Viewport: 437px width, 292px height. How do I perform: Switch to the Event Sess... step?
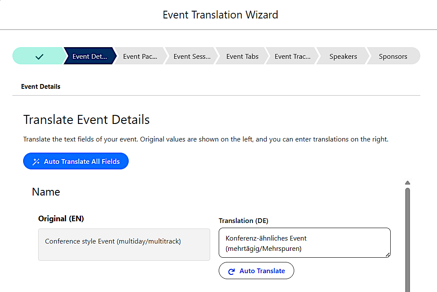click(x=192, y=56)
